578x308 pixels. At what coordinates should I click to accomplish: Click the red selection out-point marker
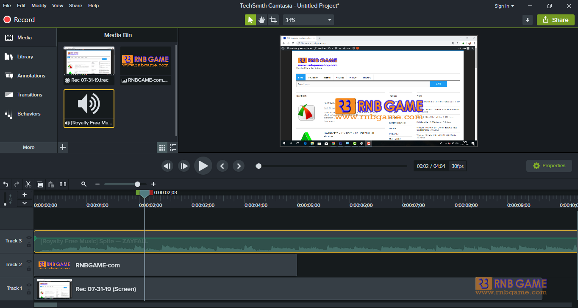[151, 192]
